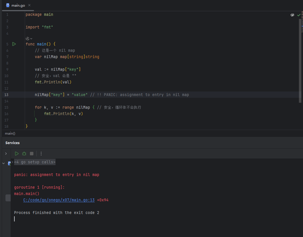This screenshot has height=237, width=303.
Task: Click line number 9 in the gutter
Action: (7, 69)
